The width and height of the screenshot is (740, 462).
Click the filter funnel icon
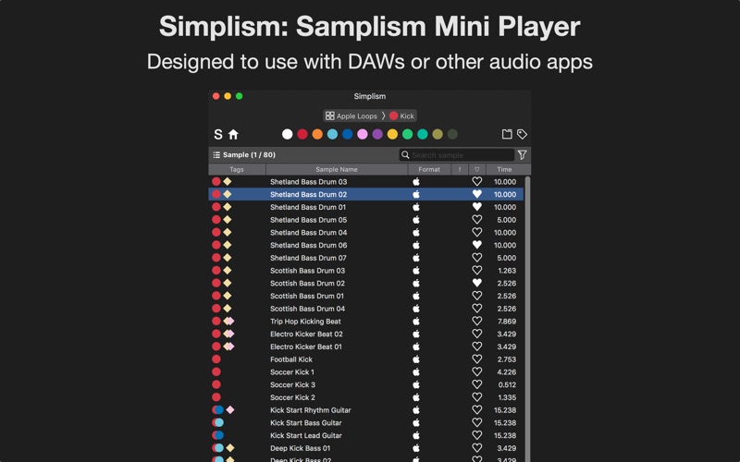point(522,154)
